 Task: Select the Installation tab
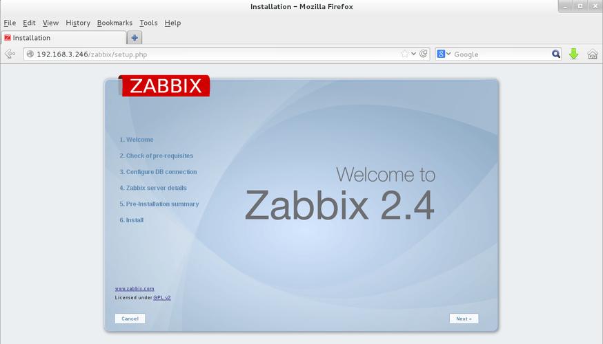63,38
